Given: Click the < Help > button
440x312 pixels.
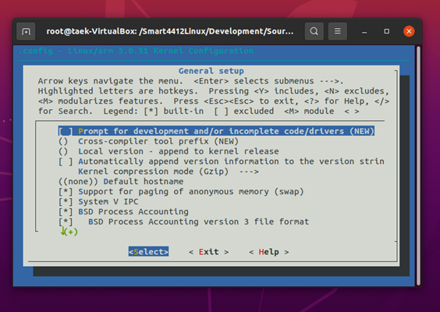Looking at the screenshot, I should (x=269, y=252).
